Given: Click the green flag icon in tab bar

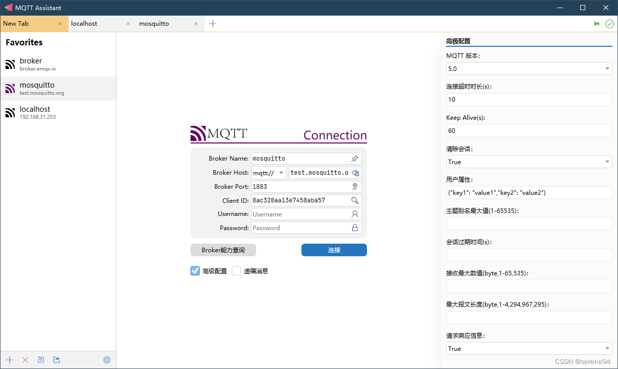Looking at the screenshot, I should tap(597, 24).
